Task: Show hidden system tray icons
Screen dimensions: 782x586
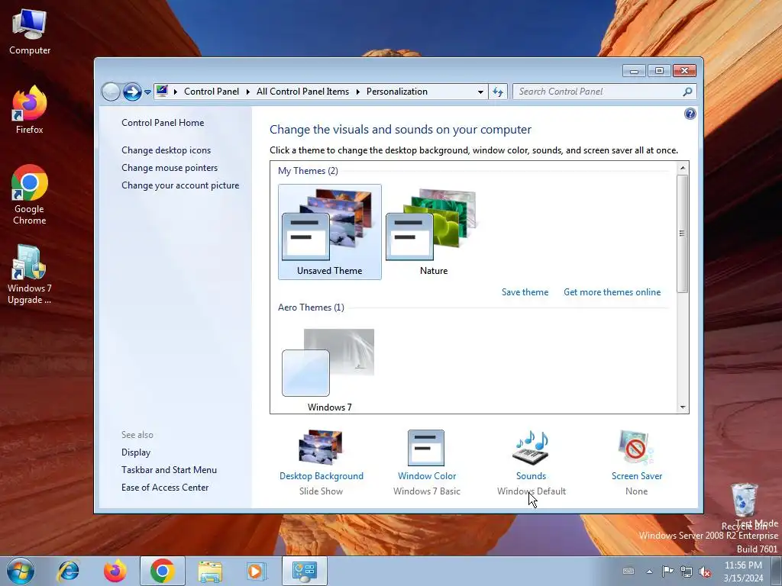Action: point(649,572)
